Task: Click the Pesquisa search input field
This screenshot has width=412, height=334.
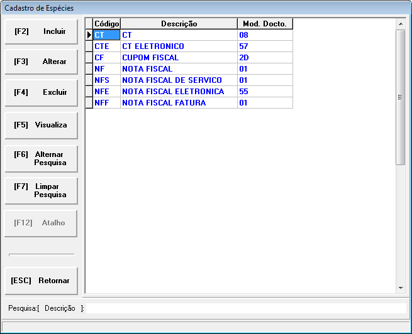Action: click(245, 308)
